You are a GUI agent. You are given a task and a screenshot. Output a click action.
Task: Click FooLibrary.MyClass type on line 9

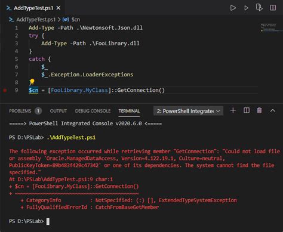79,90
